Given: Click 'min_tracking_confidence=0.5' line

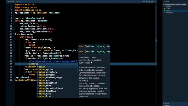Looking at the screenshot, I should click(x=36, y=32).
